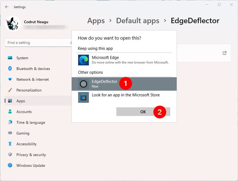Viewport: 238px width, 181px height.
Task: Click the Personalization paintbrush icon
Action: 10,90
